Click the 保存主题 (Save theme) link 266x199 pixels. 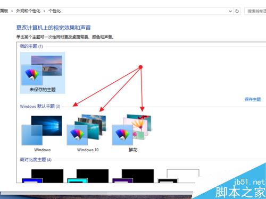[x=253, y=99]
